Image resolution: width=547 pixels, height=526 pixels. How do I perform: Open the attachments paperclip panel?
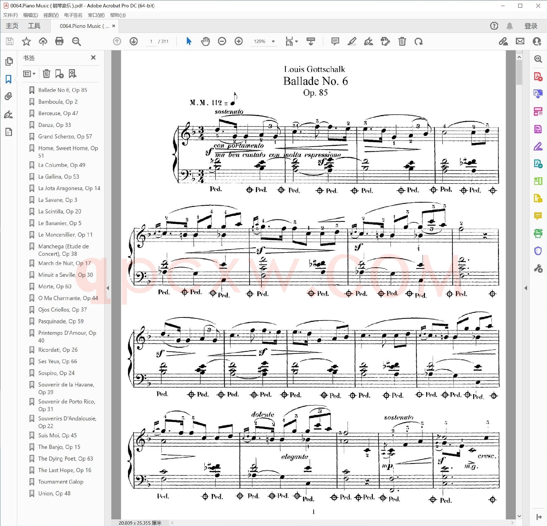[x=9, y=96]
